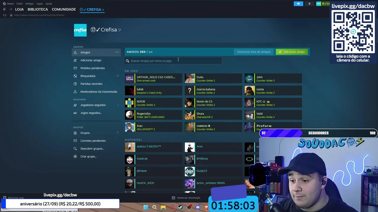This screenshot has height=212, width=378.
Task: Click Gerenciar lista de amigos button
Action: (254, 52)
